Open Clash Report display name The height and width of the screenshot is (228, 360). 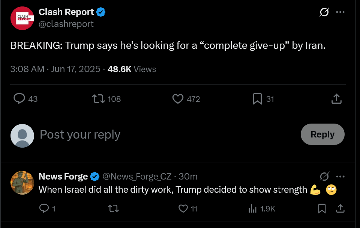click(x=66, y=12)
